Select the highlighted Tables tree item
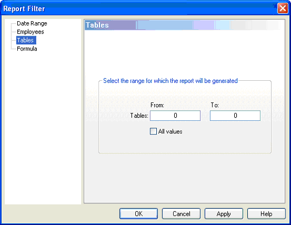This screenshot has width=291, height=225. [x=26, y=40]
